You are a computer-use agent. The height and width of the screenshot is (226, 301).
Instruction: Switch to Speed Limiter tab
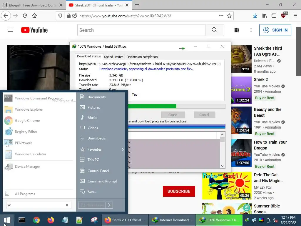pos(113,57)
